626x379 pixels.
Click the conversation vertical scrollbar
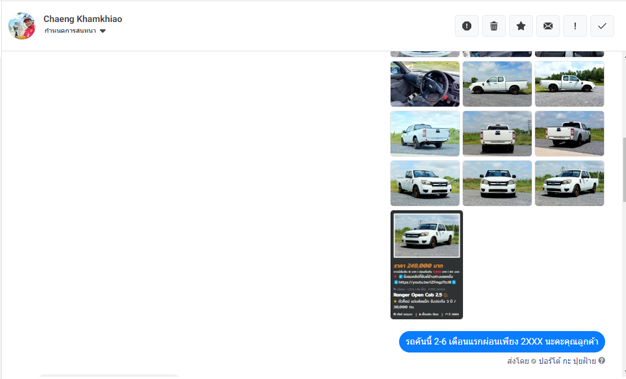coord(624,170)
